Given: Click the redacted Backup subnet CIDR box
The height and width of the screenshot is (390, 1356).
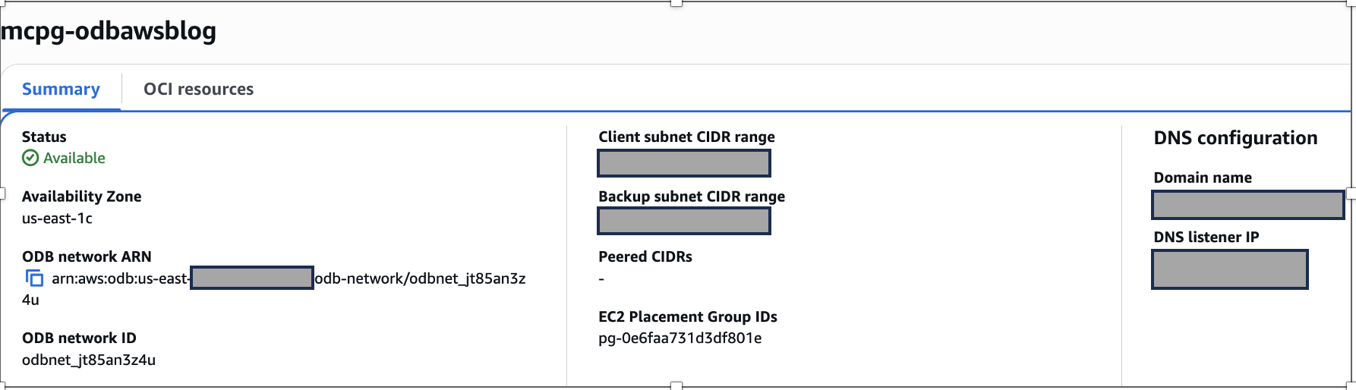Looking at the screenshot, I should (684, 221).
